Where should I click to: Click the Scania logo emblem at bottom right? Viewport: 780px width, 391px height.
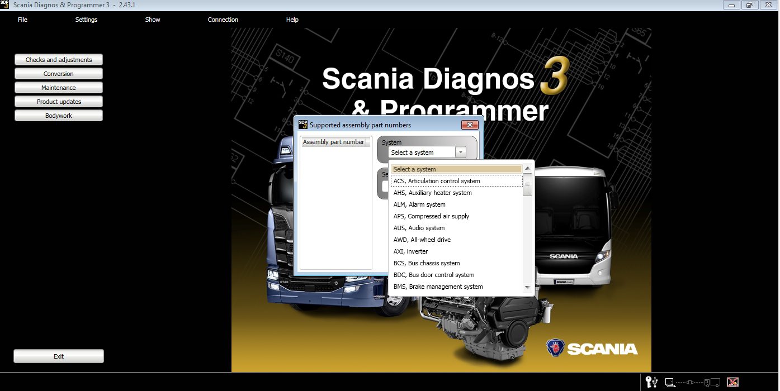[x=555, y=348]
